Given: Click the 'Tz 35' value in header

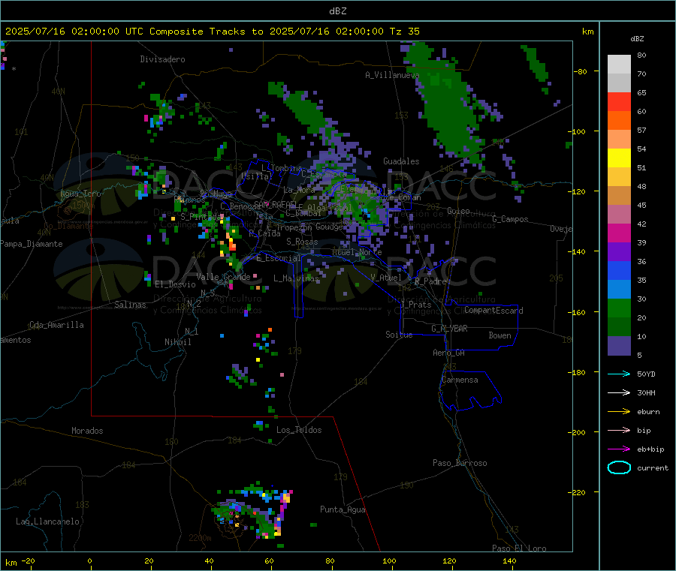Looking at the screenshot, I should click(x=404, y=32).
